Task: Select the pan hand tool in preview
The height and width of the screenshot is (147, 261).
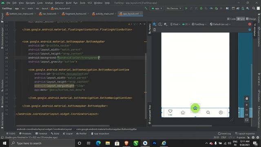Action: pos(247,98)
